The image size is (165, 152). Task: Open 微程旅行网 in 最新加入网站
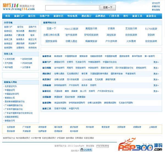click(10, 121)
